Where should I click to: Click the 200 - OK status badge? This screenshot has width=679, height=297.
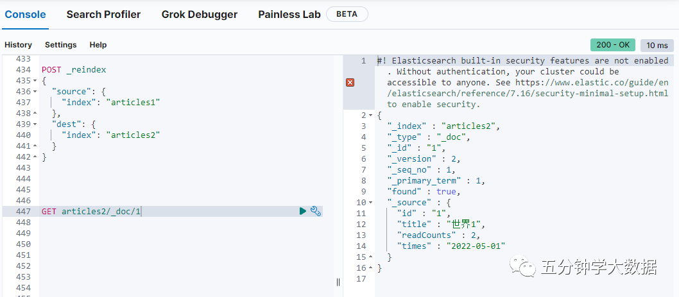pyautogui.click(x=612, y=45)
